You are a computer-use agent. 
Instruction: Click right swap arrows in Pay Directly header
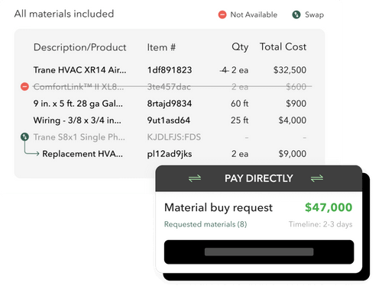point(317,178)
